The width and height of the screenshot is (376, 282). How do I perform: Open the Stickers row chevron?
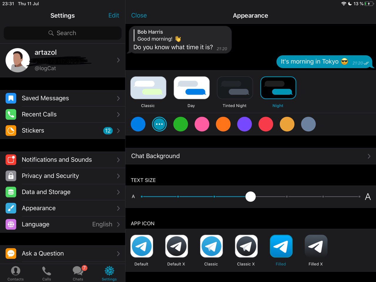pos(118,130)
